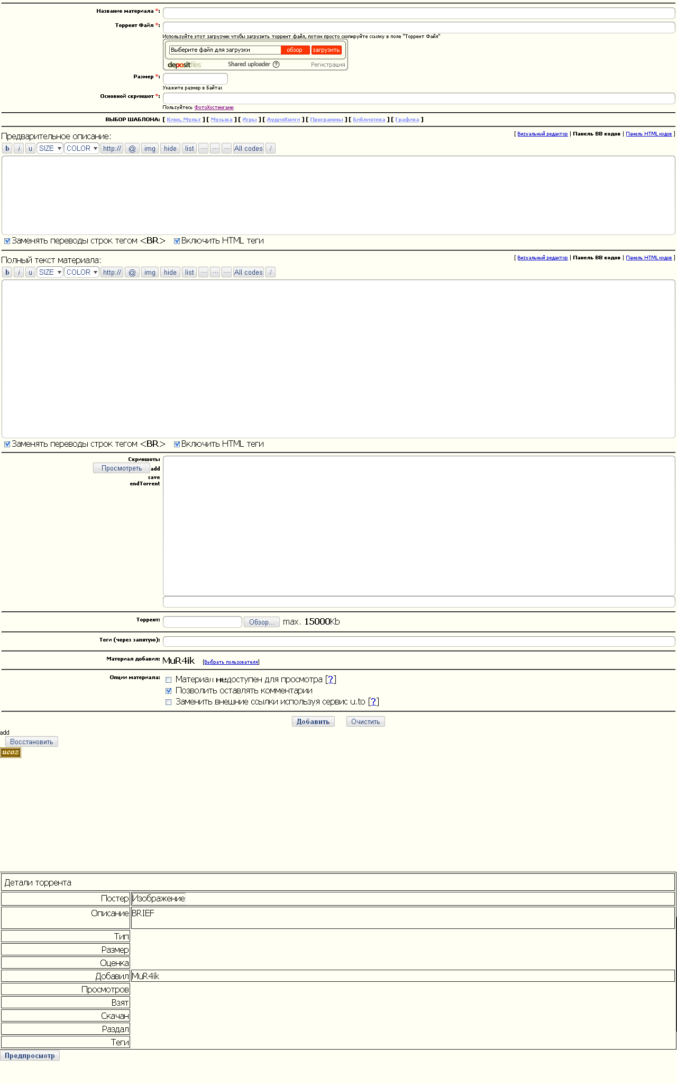Open COLOR dropdown in preliminary description toolbar
Image resolution: width=677 pixels, height=1084 pixels.
click(81, 149)
